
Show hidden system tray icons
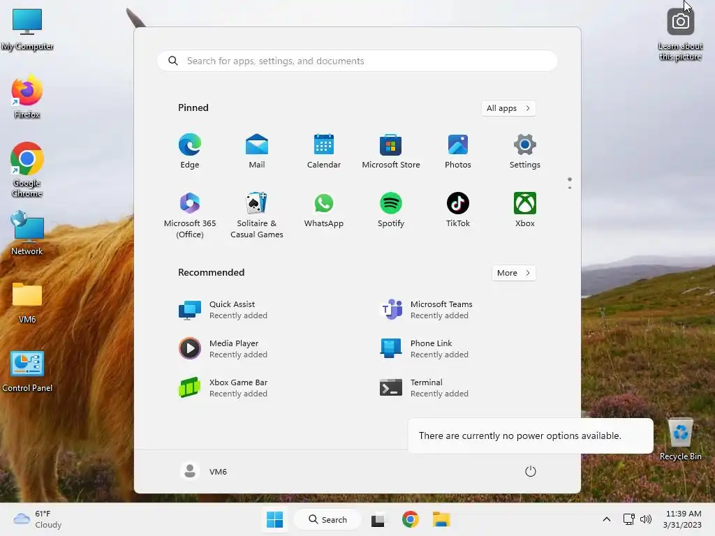607,519
